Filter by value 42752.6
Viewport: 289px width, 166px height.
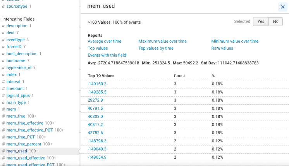coord(95,133)
